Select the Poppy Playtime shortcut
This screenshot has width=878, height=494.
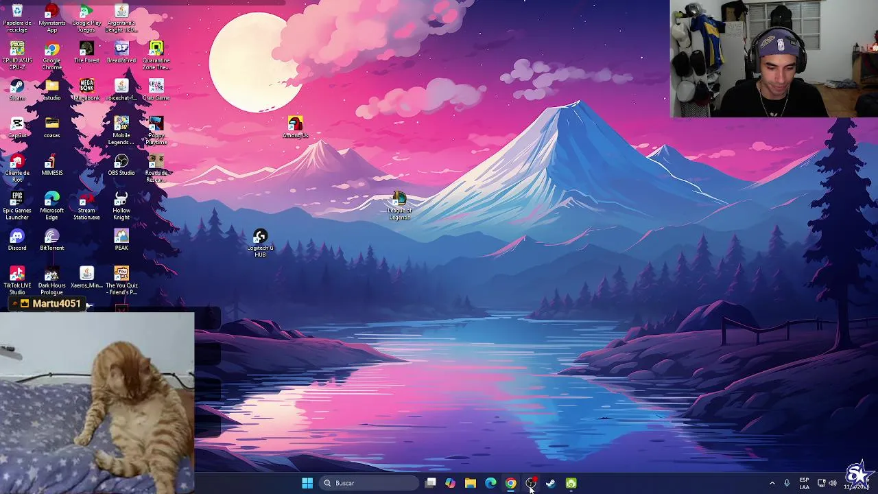coord(156,130)
